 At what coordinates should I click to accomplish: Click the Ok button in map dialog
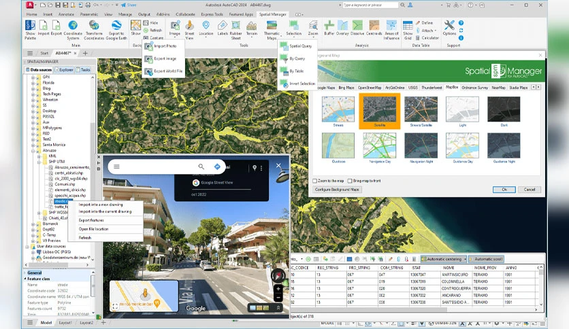504,190
